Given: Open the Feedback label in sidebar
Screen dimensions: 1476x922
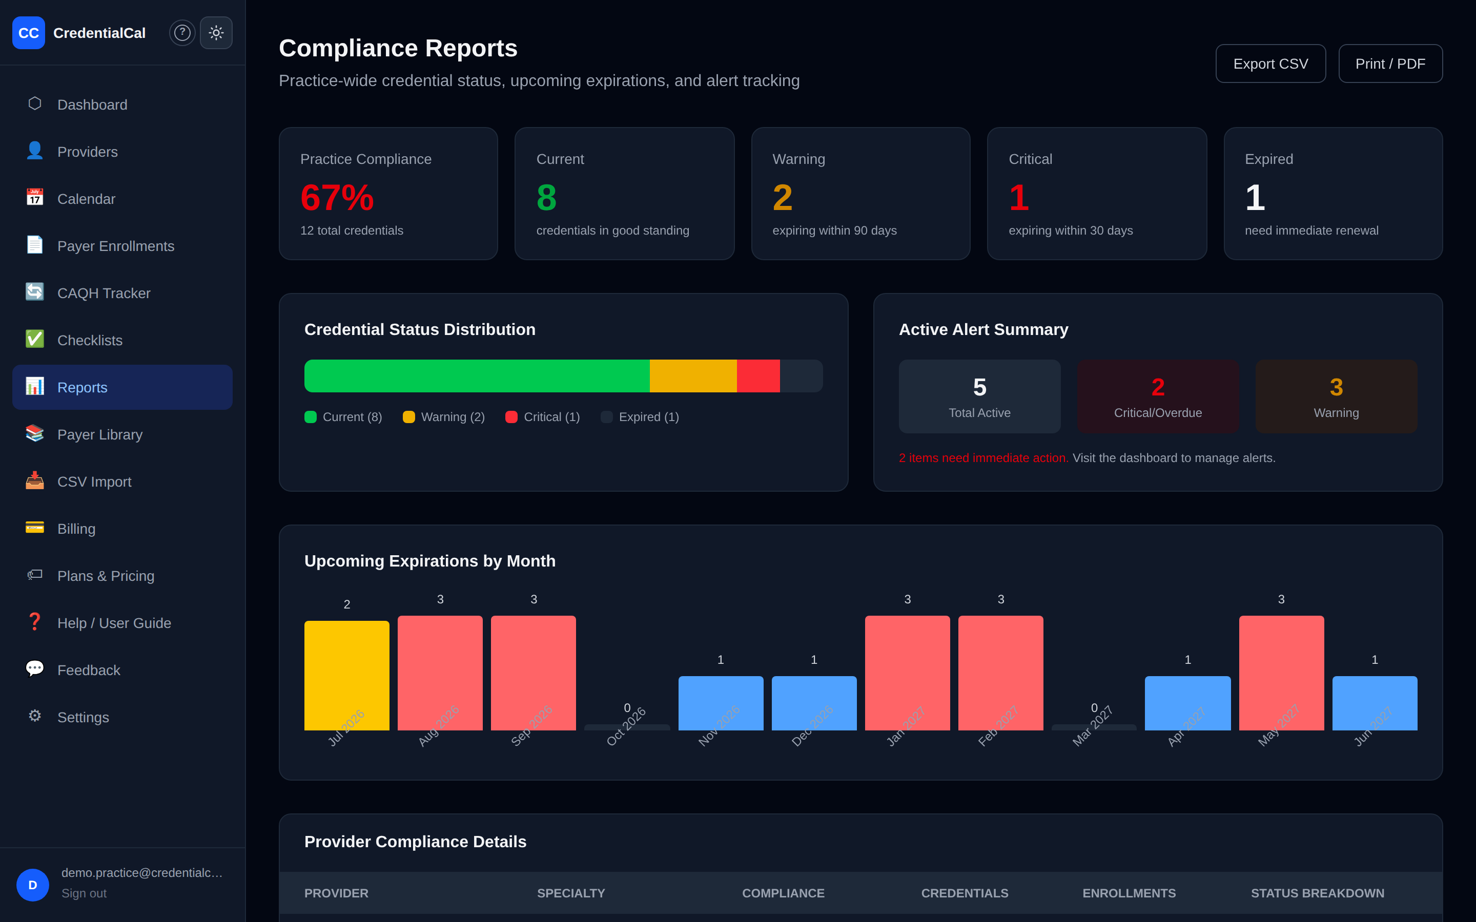Looking at the screenshot, I should (89, 670).
